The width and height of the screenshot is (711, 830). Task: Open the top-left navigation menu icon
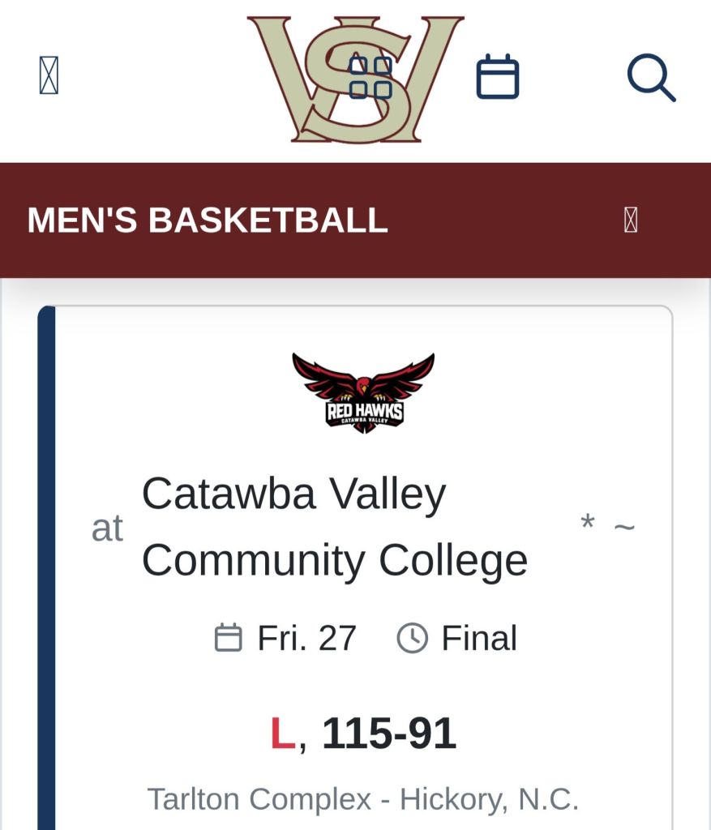tap(49, 76)
